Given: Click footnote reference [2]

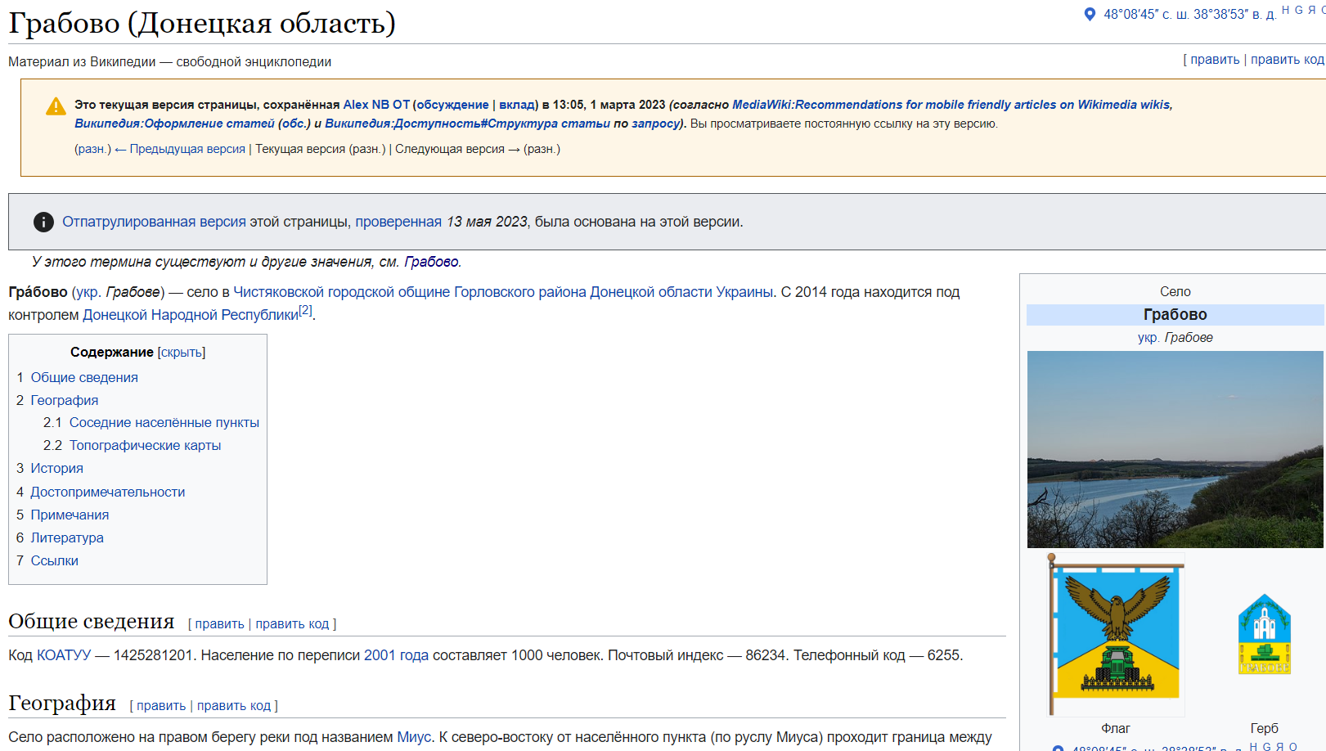Looking at the screenshot, I should point(305,311).
